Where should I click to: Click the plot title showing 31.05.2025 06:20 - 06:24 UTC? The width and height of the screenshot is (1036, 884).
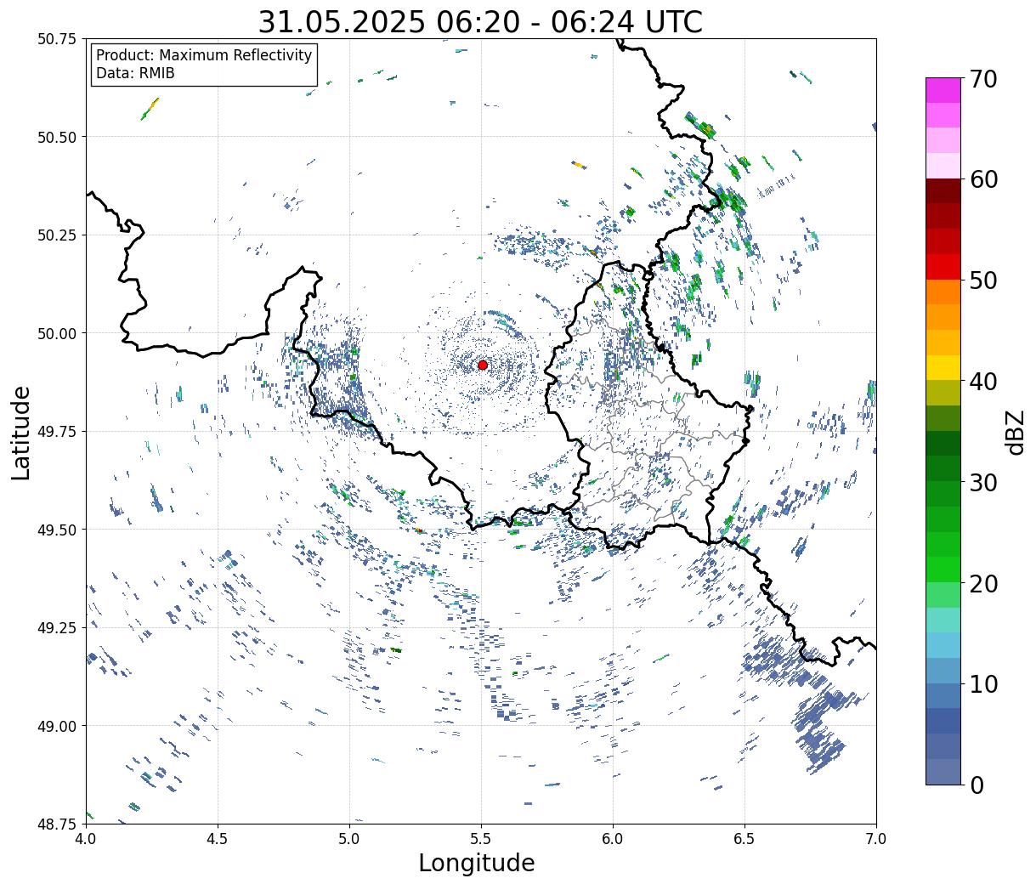[480, 21]
